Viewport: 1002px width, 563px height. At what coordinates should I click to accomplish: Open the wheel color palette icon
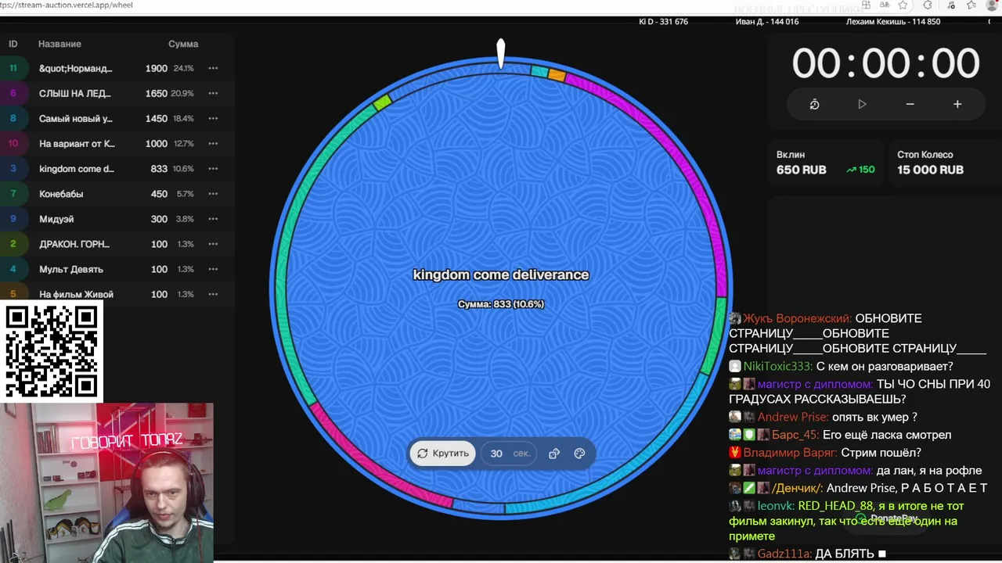tap(579, 454)
